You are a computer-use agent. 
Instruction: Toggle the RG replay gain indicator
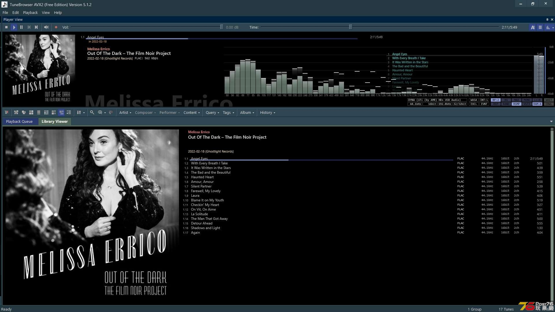(506, 100)
